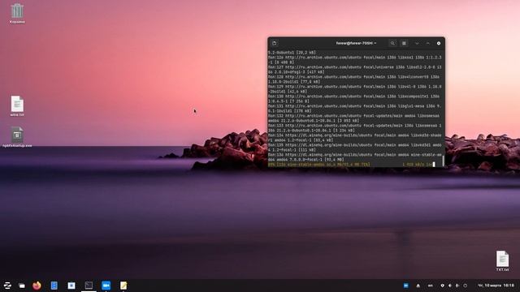Close the terminal window
The image size is (520, 292).
[x=439, y=43]
